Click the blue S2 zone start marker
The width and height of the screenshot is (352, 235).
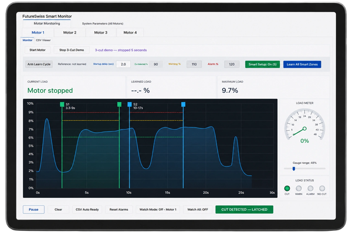tap(130, 105)
